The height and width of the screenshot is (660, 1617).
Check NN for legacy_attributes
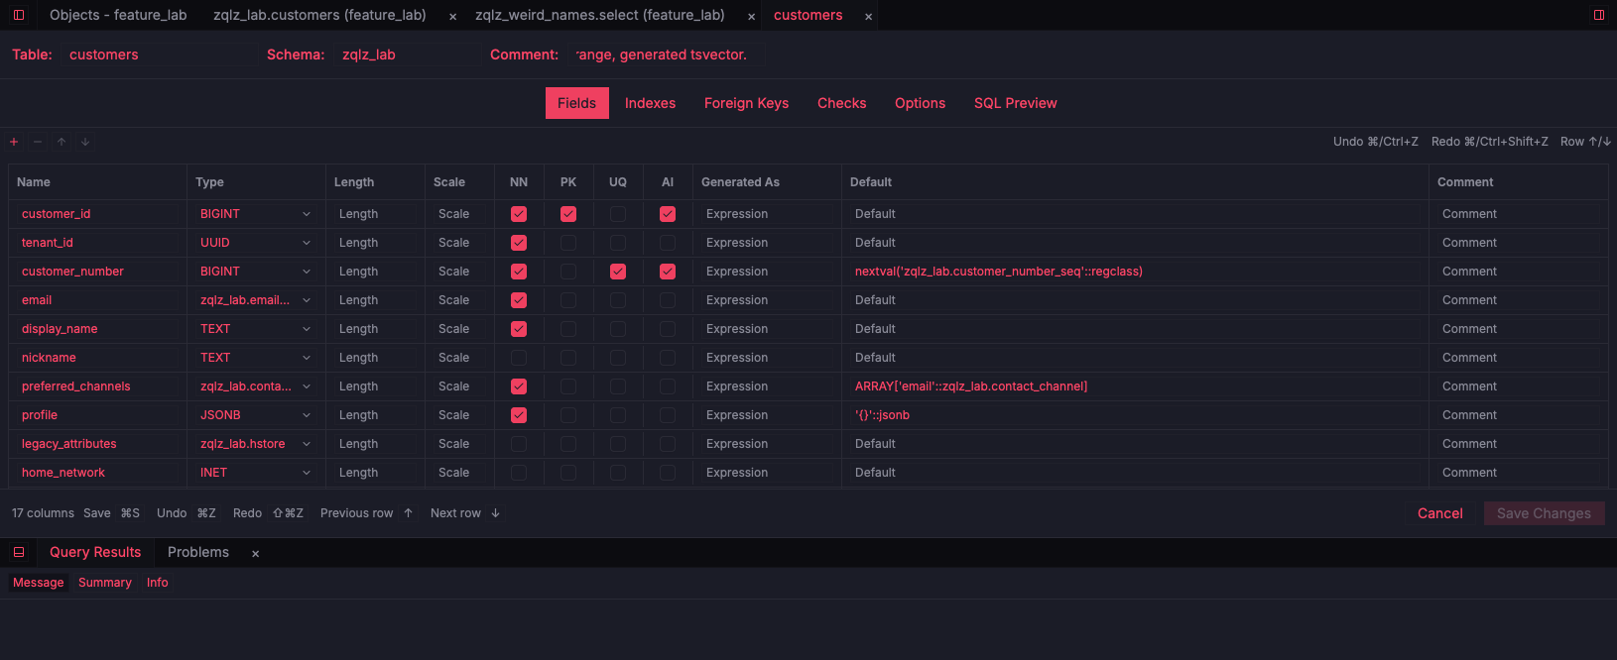519,444
